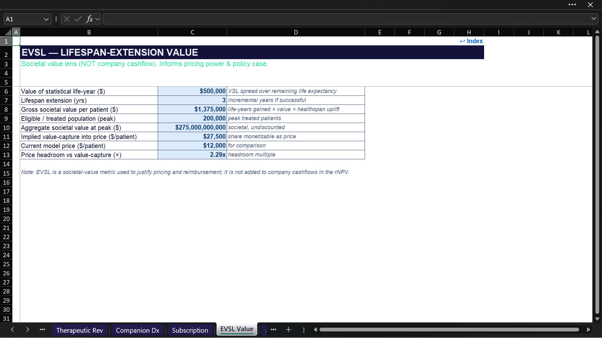
Task: Go to next sheet tab arrow
Action: coord(28,330)
